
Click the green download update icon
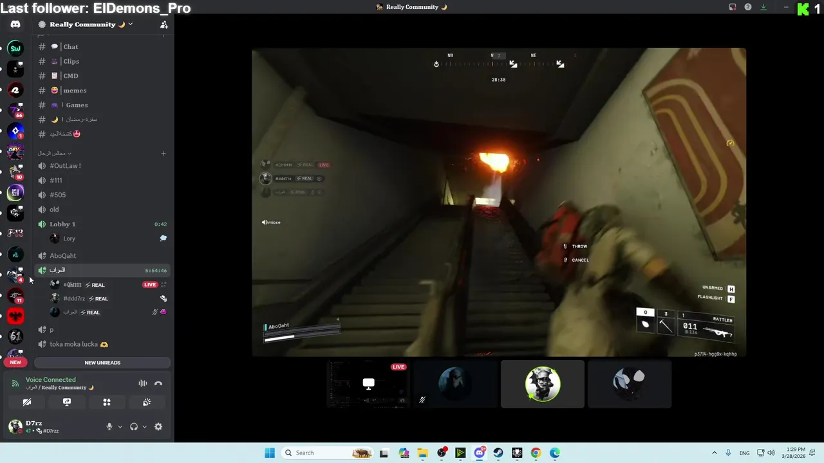pos(763,7)
